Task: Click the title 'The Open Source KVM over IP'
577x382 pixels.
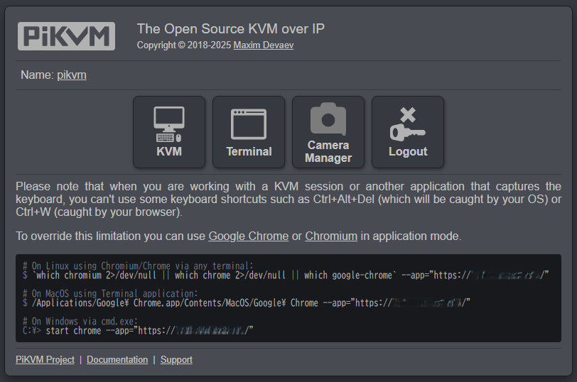Action: pos(231,28)
